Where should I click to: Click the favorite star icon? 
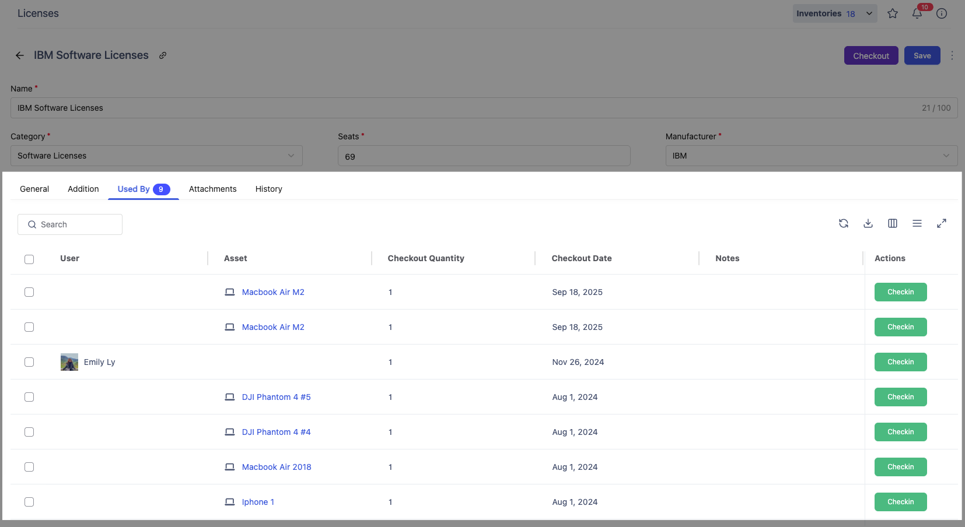892,13
